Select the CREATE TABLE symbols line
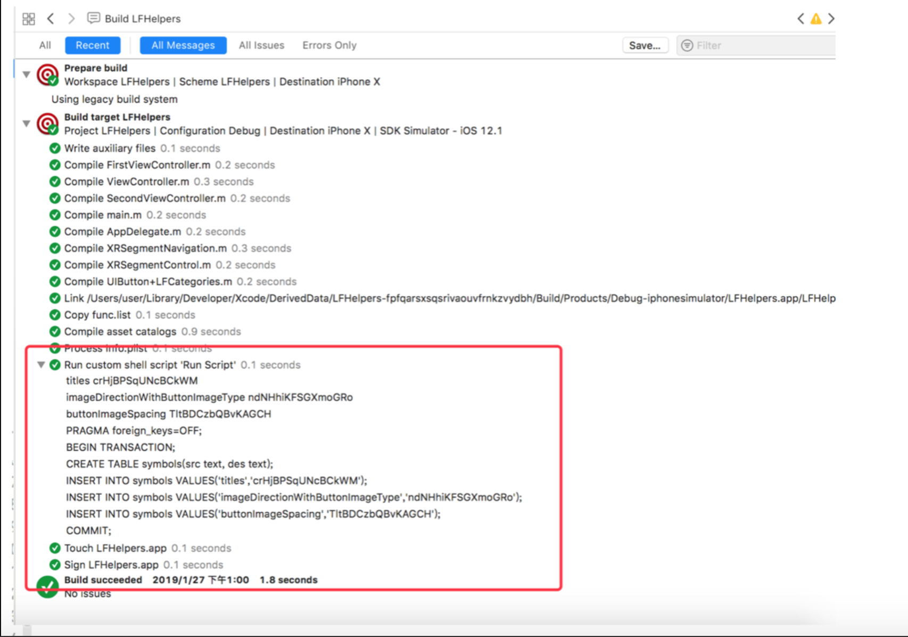 (x=169, y=464)
